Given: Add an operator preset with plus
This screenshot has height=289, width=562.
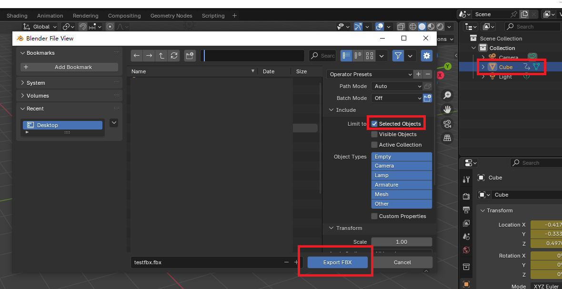Looking at the screenshot, I should point(418,74).
